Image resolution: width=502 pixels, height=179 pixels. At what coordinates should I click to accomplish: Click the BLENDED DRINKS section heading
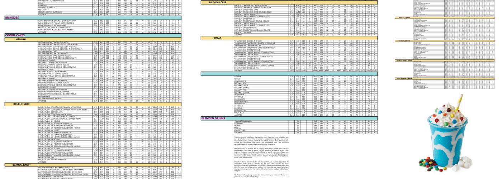213,118
